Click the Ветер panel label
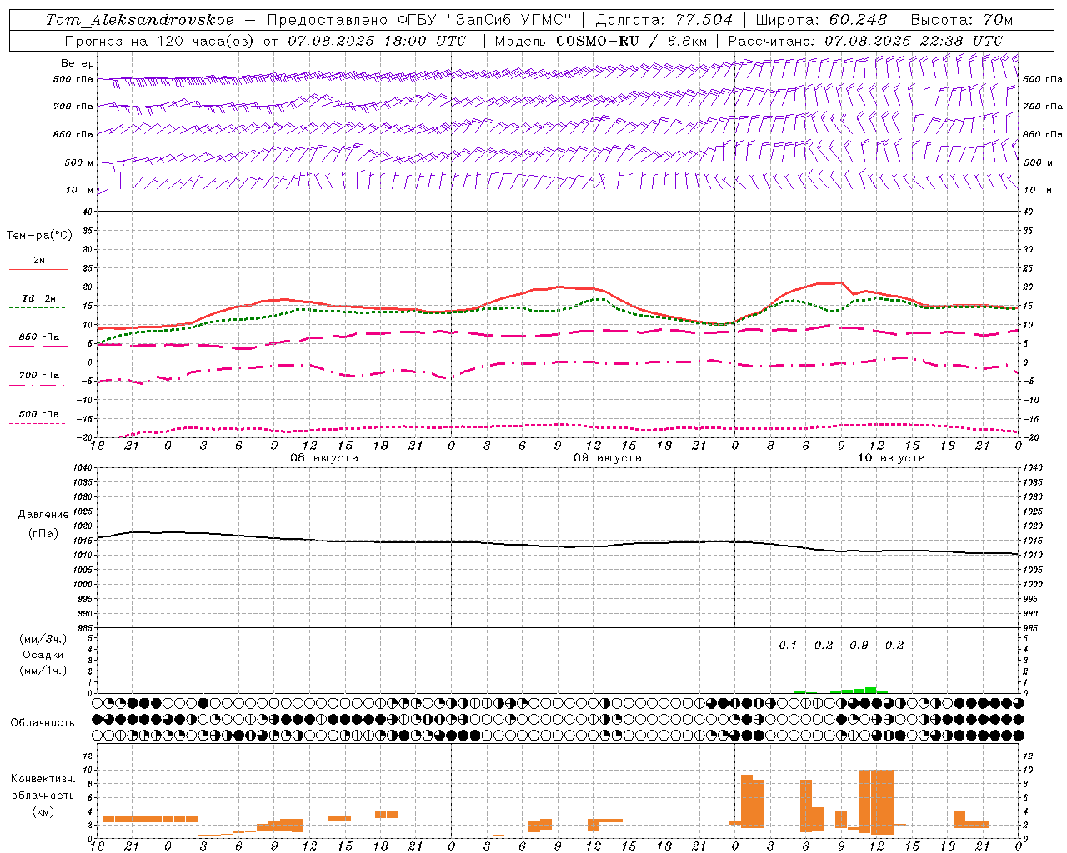 tap(78, 63)
